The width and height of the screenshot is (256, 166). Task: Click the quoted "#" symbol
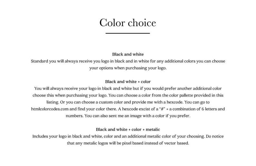point(162,109)
